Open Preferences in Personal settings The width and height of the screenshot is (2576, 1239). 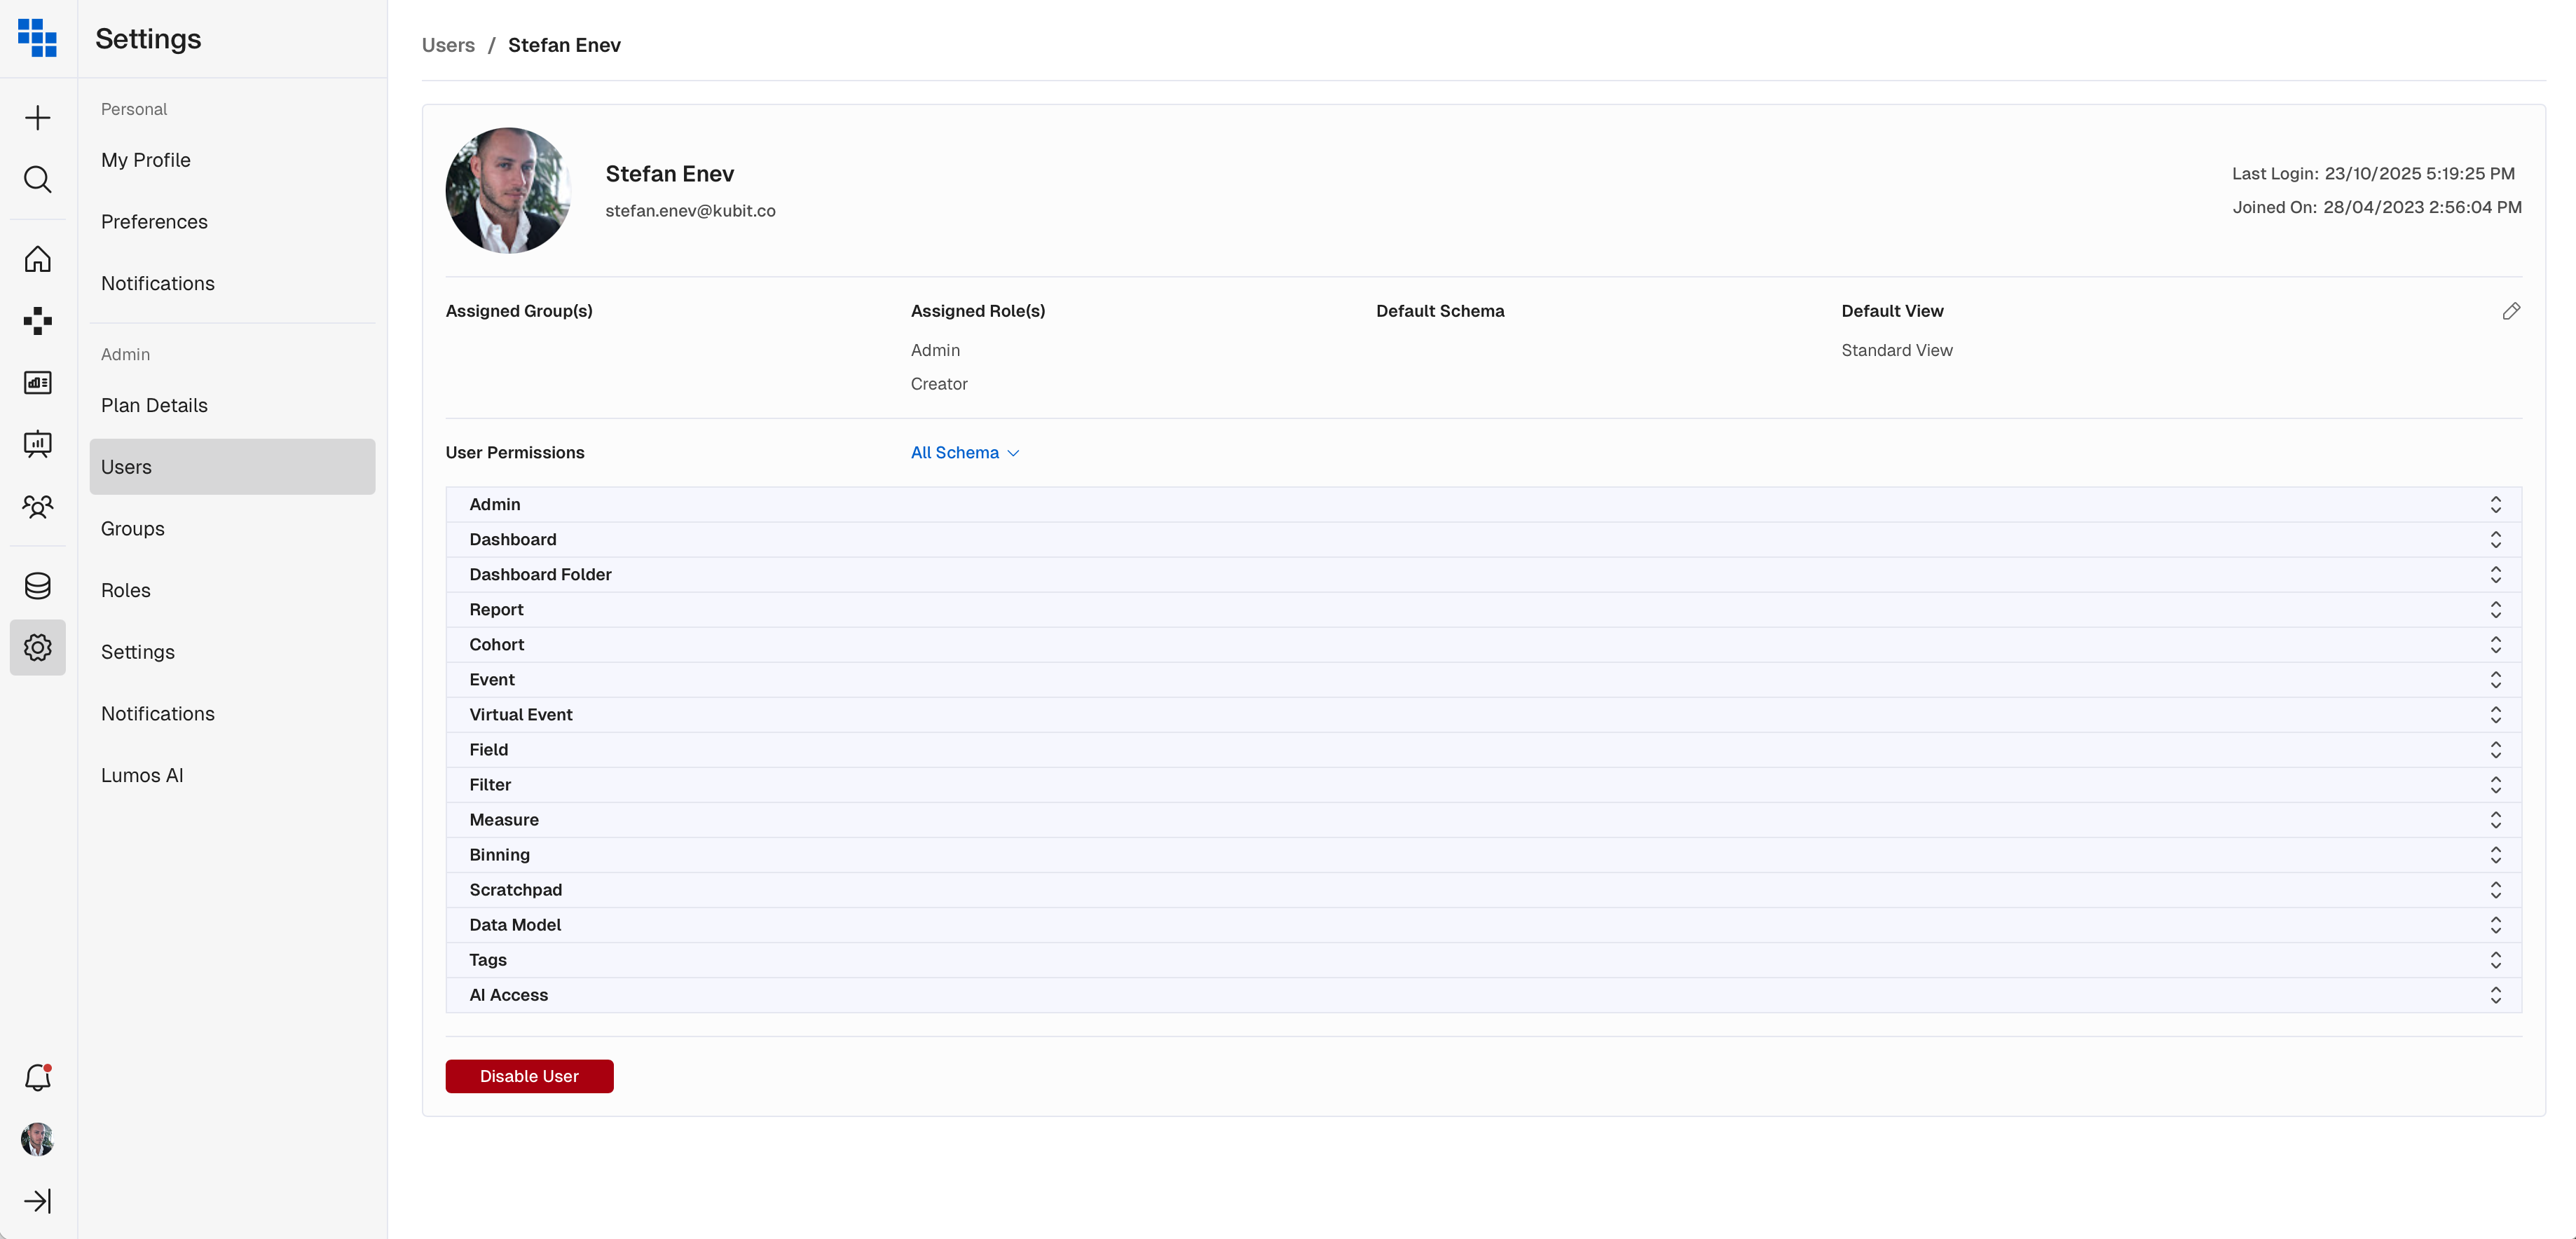[x=154, y=222]
